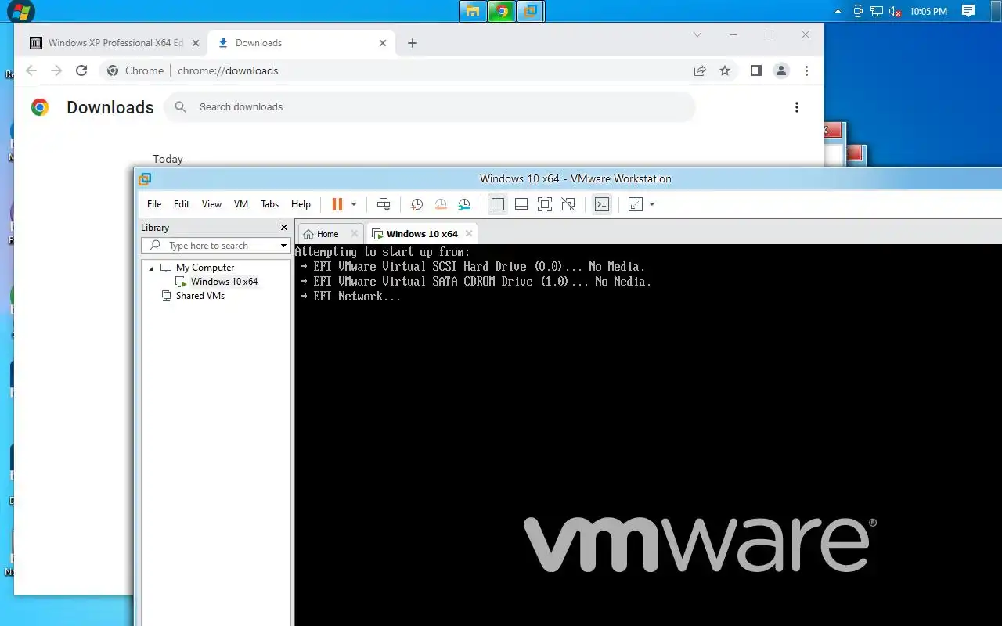Go back in Chrome
The width and height of the screenshot is (1002, 626).
pyautogui.click(x=31, y=70)
